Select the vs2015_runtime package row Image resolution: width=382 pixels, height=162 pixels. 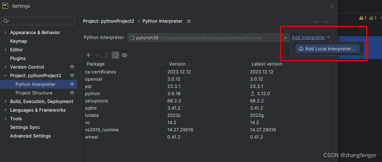tap(207, 130)
